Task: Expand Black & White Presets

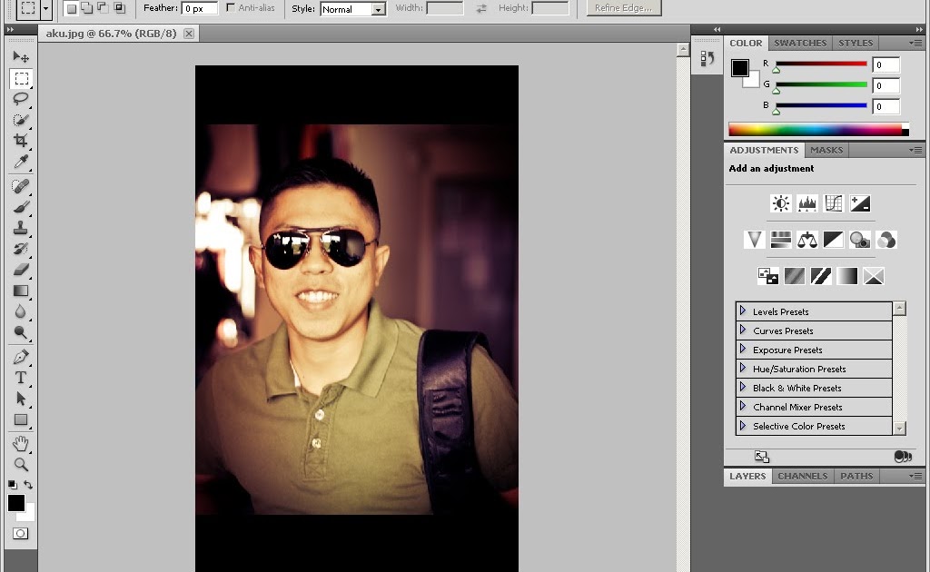Action: pos(743,388)
